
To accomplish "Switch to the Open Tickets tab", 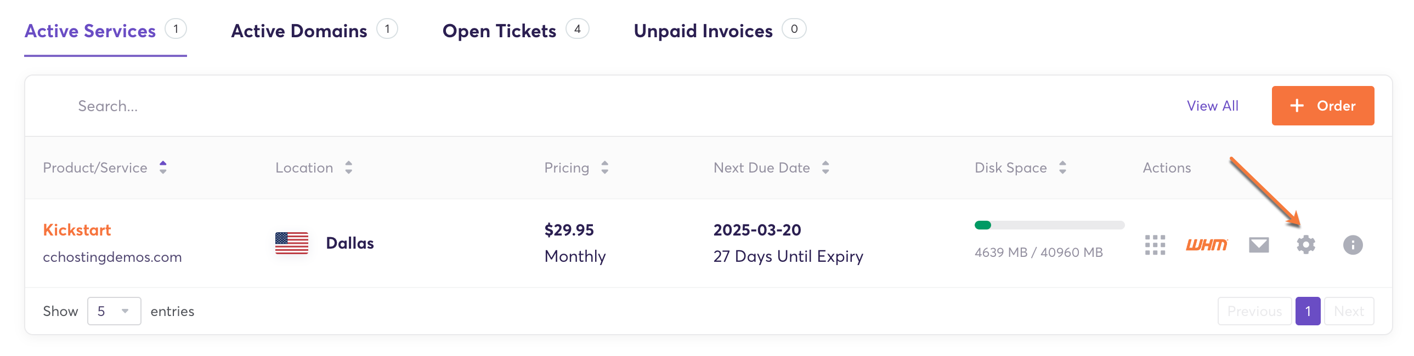I will coord(499,31).
